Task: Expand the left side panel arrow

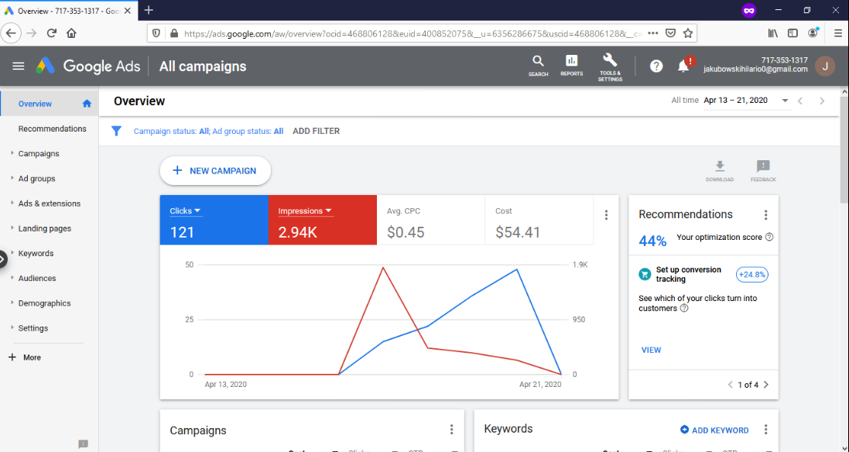Action: (2, 259)
